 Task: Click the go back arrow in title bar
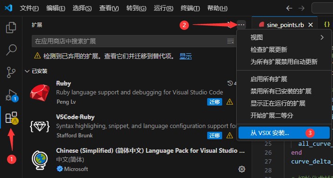(x=289, y=8)
